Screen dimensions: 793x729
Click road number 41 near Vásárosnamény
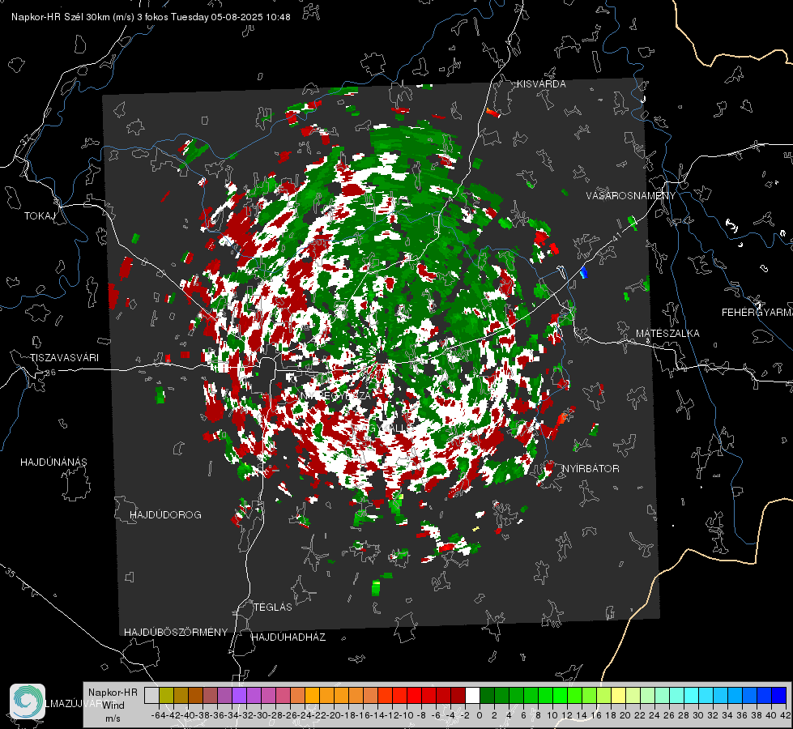tap(616, 236)
